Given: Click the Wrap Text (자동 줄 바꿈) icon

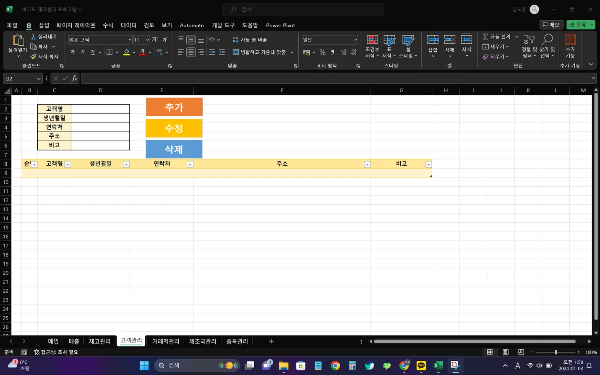Looking at the screenshot, I should (236, 39).
